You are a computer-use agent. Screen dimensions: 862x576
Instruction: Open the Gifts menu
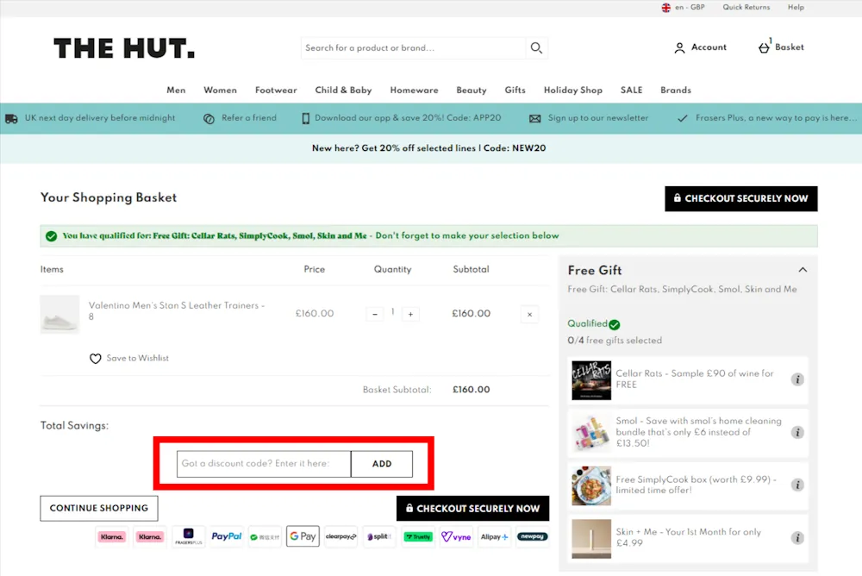[x=515, y=91]
